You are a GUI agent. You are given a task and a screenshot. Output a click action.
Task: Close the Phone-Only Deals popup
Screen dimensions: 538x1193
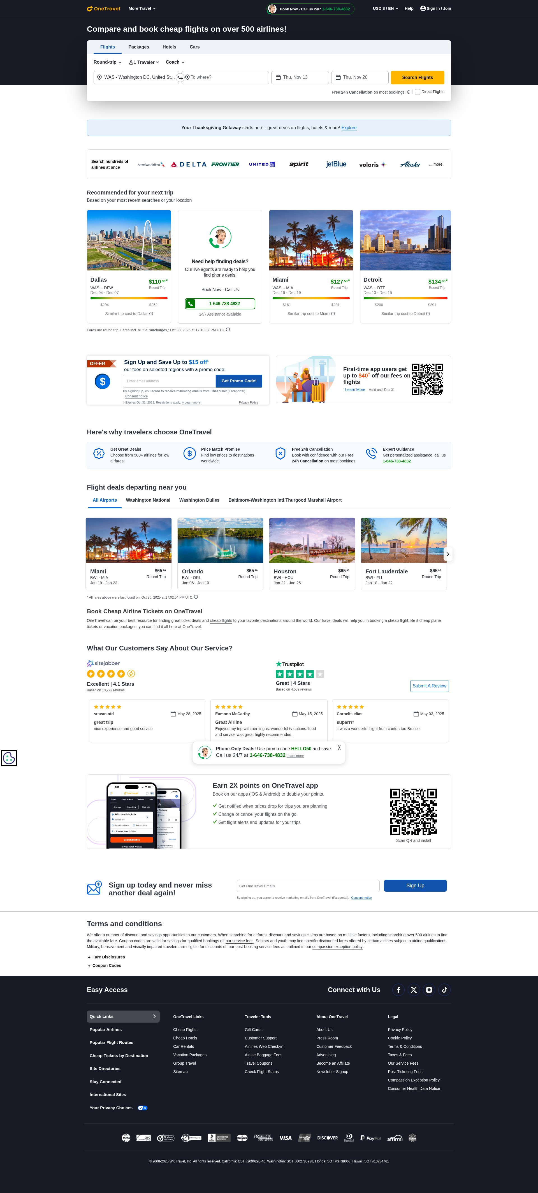(x=339, y=747)
